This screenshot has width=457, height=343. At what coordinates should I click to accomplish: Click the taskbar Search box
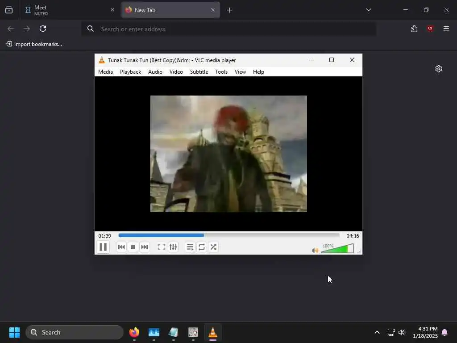pyautogui.click(x=75, y=332)
